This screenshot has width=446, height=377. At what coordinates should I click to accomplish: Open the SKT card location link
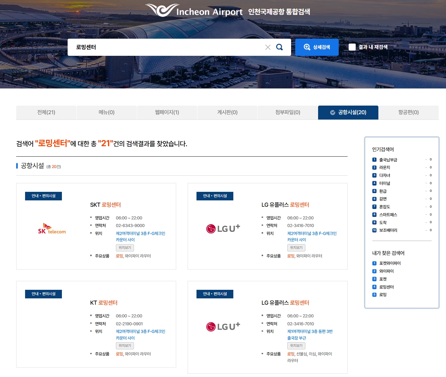click(x=140, y=237)
